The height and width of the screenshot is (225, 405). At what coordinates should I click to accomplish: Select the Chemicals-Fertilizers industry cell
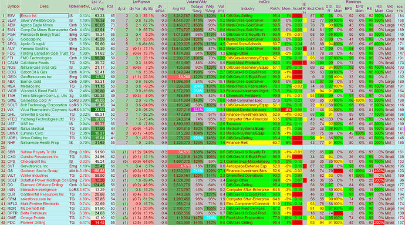coord(248,96)
